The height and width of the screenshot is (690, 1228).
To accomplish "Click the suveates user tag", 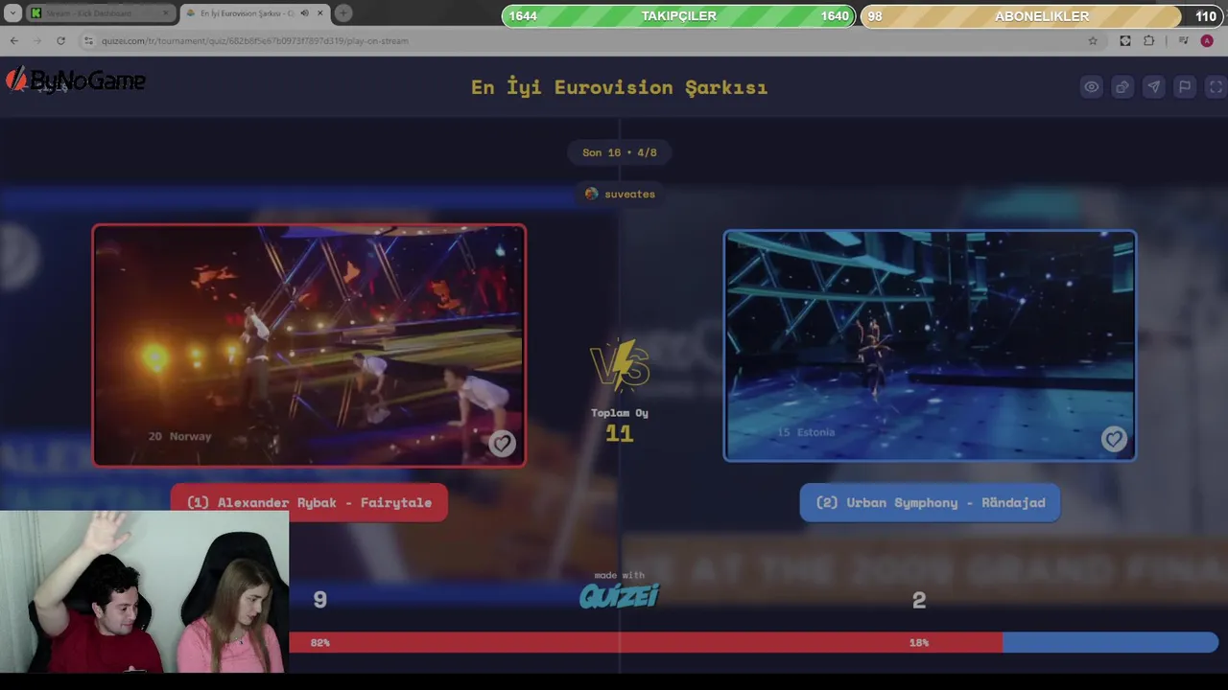I will pos(620,194).
